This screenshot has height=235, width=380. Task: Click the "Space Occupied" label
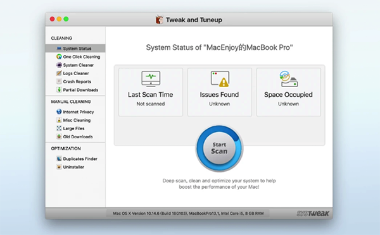click(x=288, y=95)
